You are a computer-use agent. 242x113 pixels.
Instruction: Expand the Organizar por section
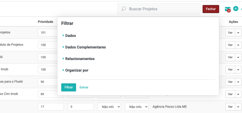pyautogui.click(x=77, y=70)
